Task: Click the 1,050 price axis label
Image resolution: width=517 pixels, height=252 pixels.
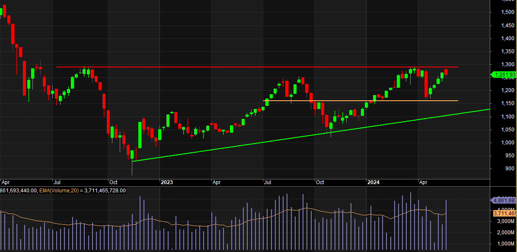Action: 507,130
